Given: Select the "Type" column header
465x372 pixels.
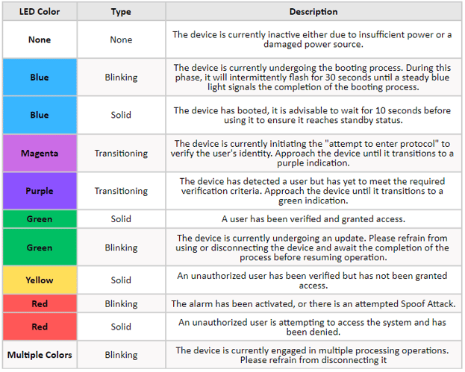Looking at the screenshot, I should click(121, 12).
